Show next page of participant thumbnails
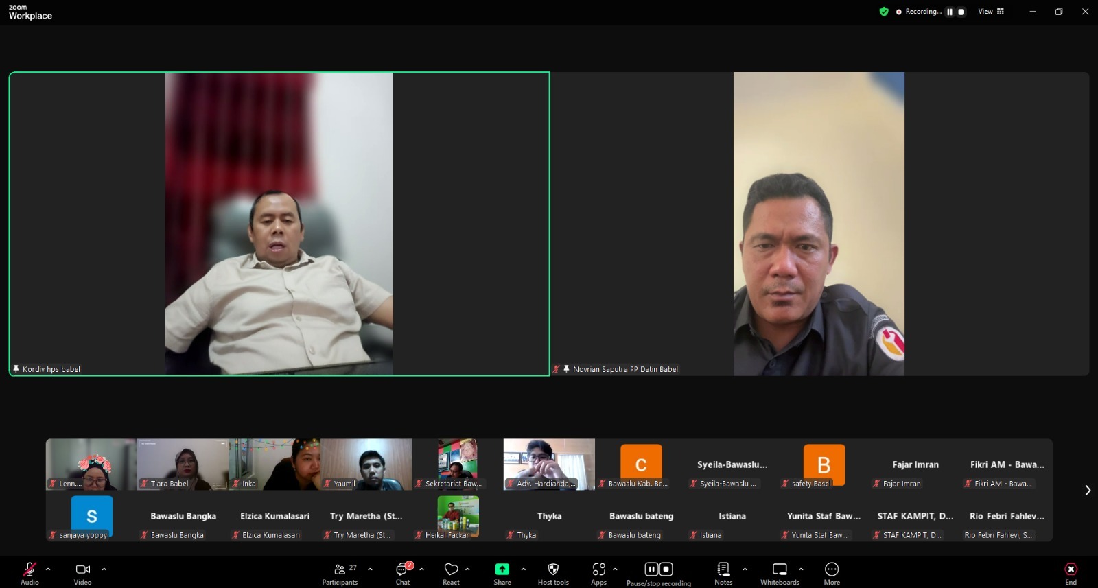Screen dimensions: 1098x588 (x=1088, y=490)
